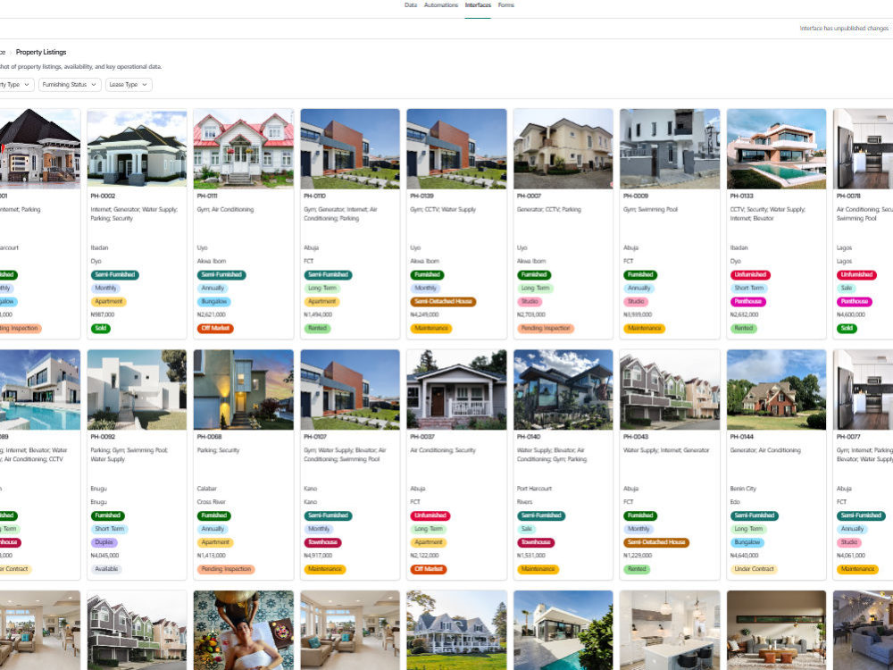
Task: Click the Unfurnished tag on PH-0037
Action: 430,515
